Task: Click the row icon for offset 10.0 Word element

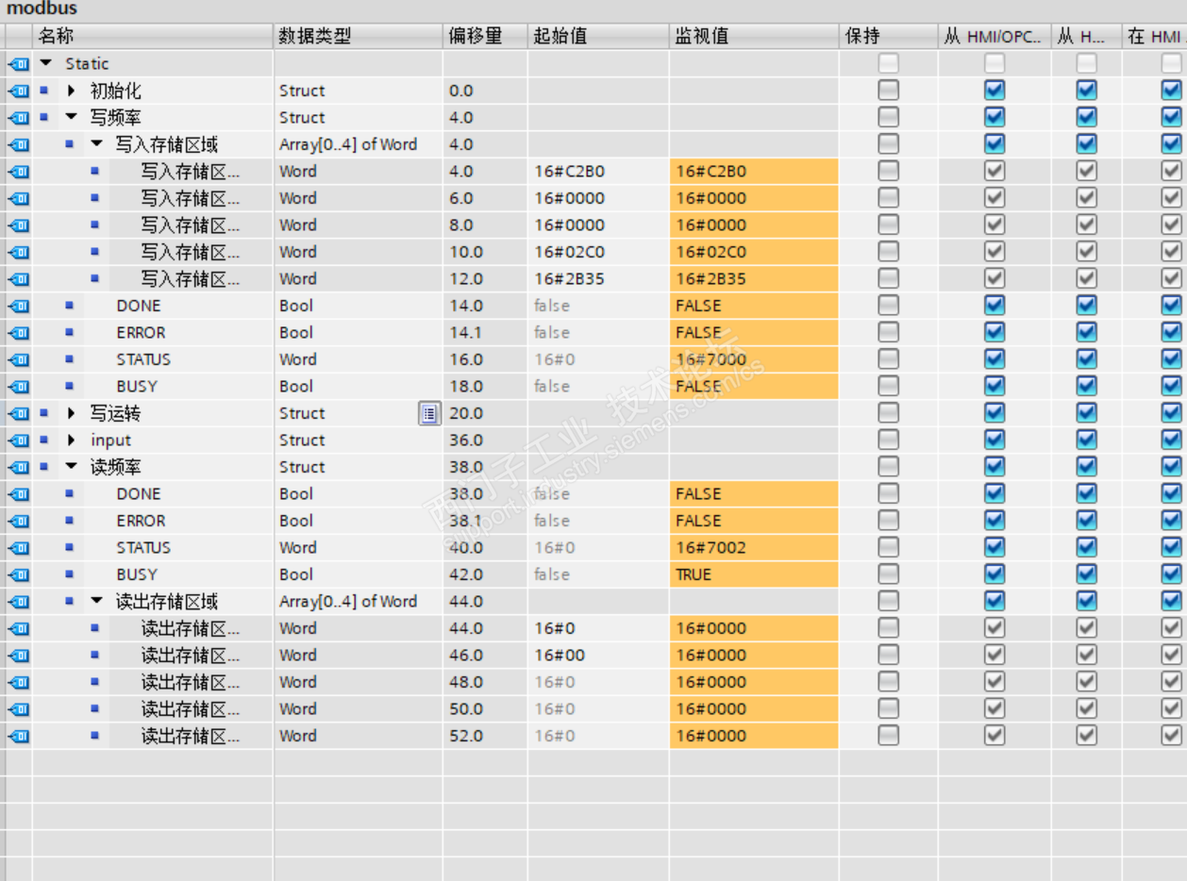Action: tap(18, 253)
